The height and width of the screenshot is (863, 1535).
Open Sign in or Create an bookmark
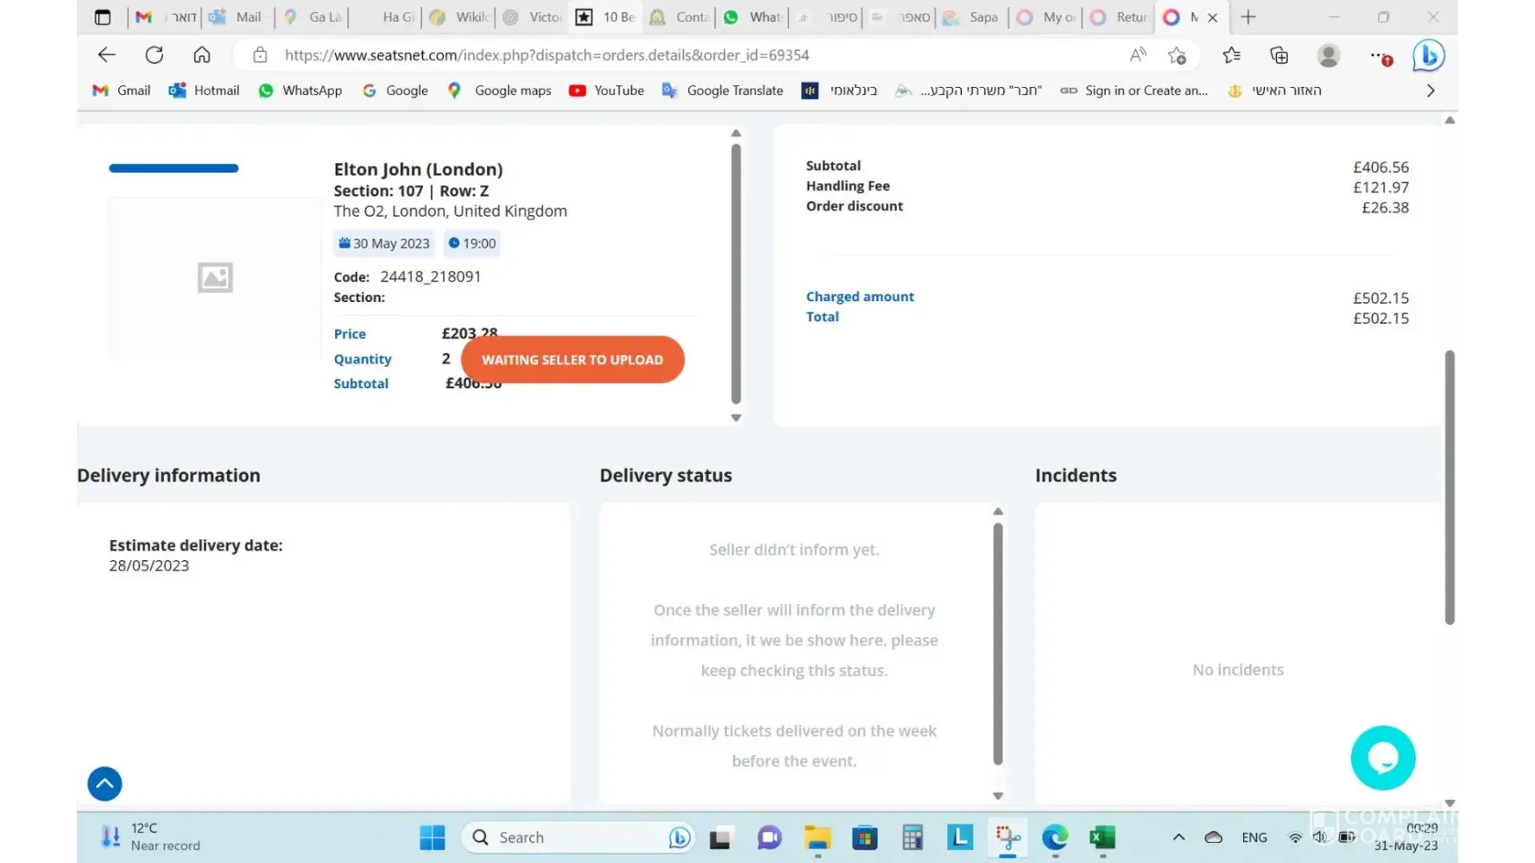point(1134,91)
